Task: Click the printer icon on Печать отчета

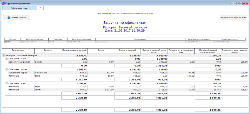Action: pos(9,17)
